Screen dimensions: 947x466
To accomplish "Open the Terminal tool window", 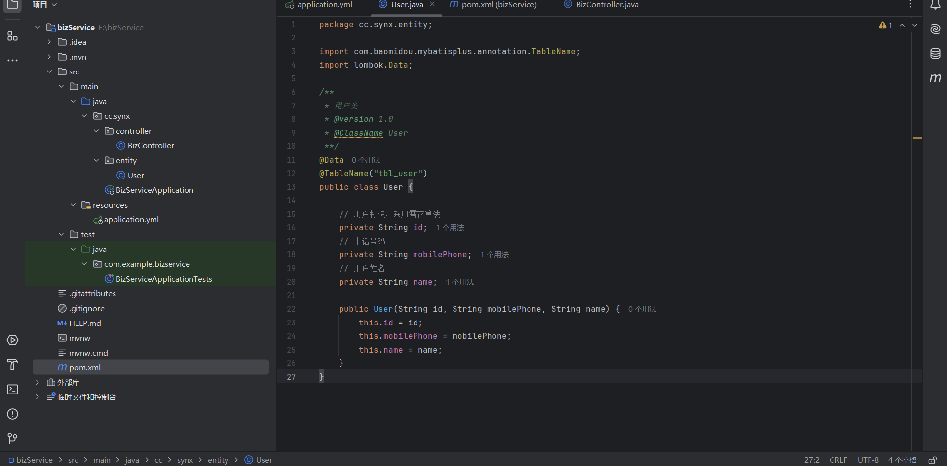I will [x=12, y=390].
